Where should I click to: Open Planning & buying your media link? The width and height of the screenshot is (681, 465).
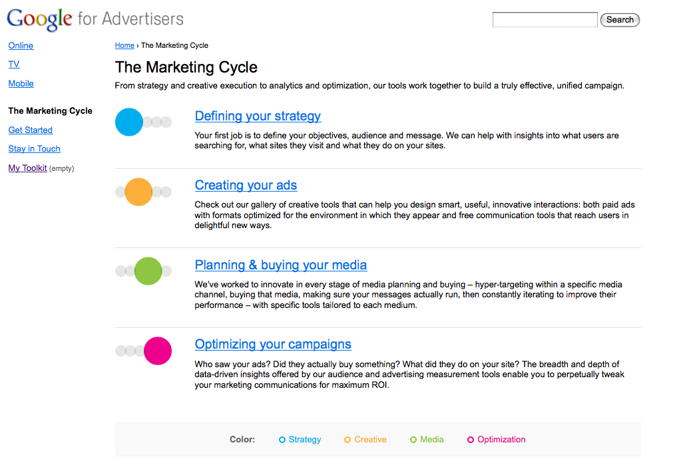point(280,265)
